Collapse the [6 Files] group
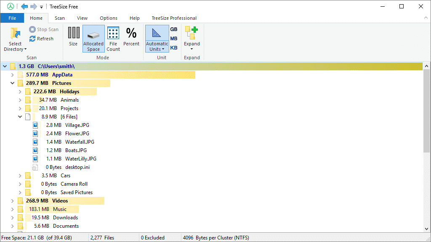This screenshot has width=431, height=242. pyautogui.click(x=20, y=117)
